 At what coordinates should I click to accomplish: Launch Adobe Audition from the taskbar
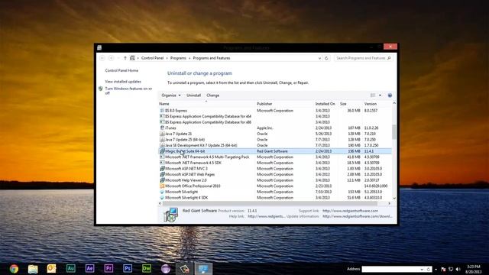tap(71, 268)
